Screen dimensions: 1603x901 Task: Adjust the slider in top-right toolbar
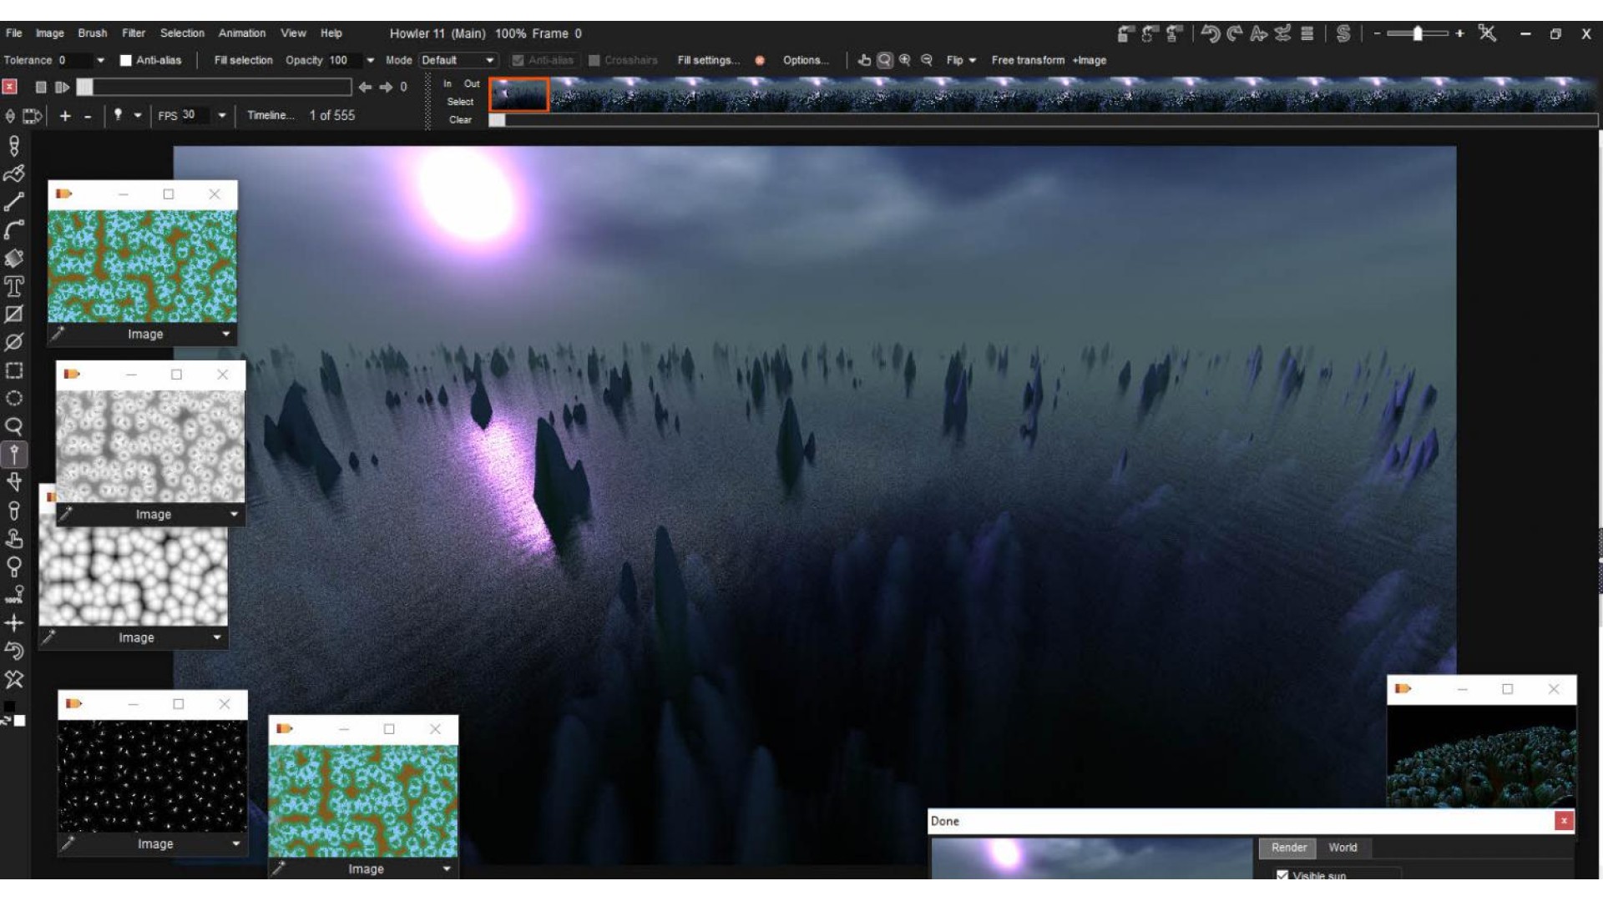click(x=1418, y=33)
